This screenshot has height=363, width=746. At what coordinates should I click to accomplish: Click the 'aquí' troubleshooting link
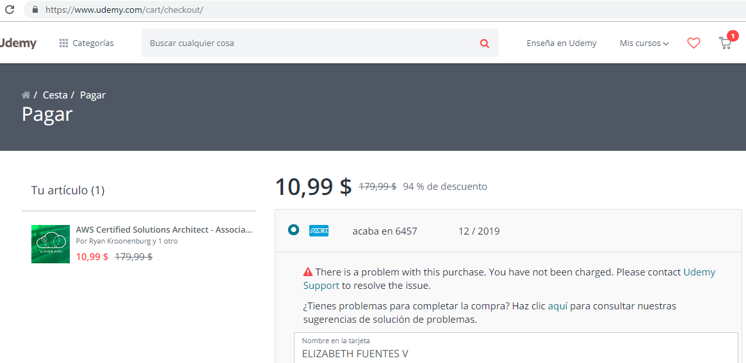coord(558,306)
